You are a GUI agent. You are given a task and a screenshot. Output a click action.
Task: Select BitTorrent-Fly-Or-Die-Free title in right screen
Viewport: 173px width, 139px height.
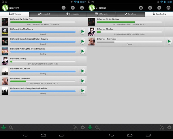pos(108,19)
